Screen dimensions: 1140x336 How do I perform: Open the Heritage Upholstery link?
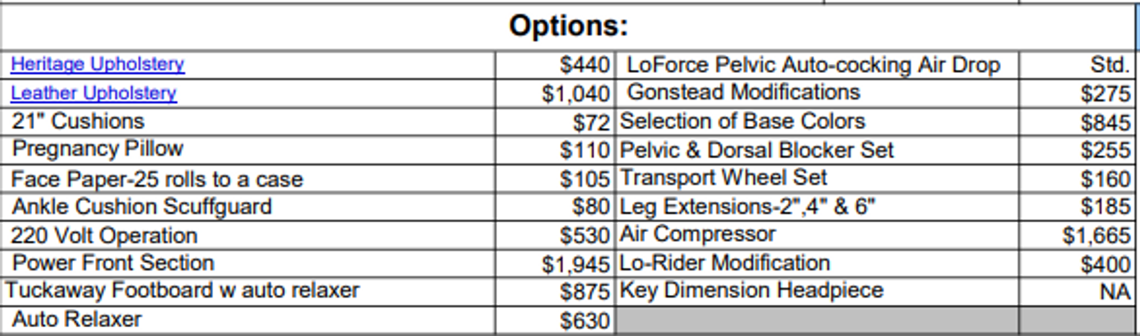(98, 64)
